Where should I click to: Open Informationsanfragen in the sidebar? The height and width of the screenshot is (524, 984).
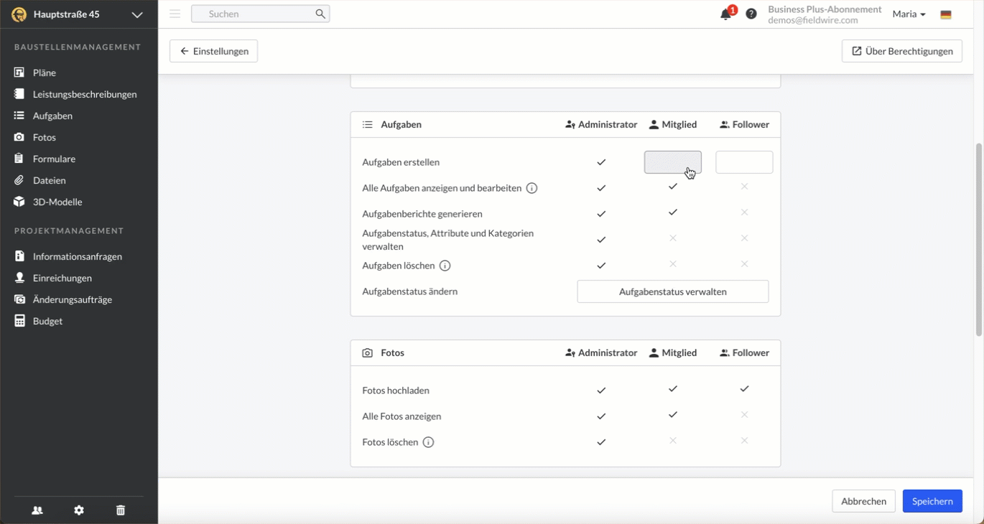coord(77,256)
